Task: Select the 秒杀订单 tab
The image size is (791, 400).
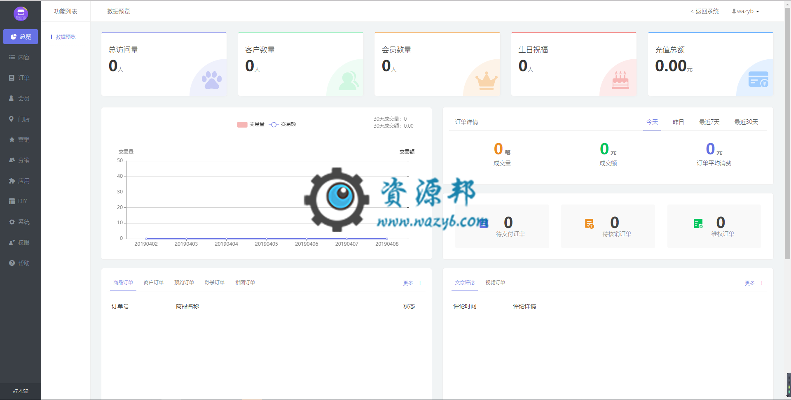Action: coord(215,283)
